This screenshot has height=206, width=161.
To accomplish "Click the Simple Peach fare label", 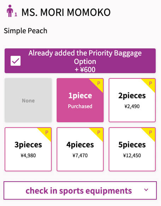I will click(25, 31).
